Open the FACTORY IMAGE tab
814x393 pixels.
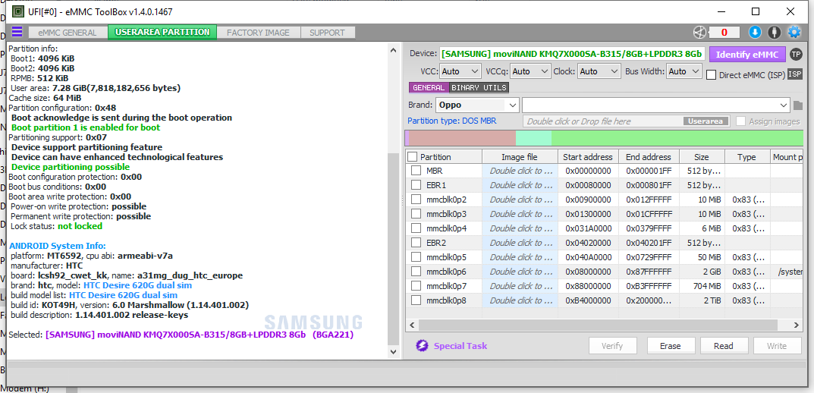click(x=258, y=32)
